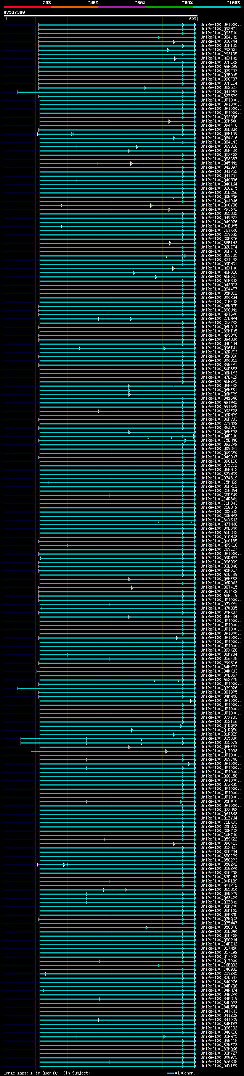The height and width of the screenshot is (1076, 244).
Task: Click UniRef100_Q5FWT0 label
Action: [219, 801]
